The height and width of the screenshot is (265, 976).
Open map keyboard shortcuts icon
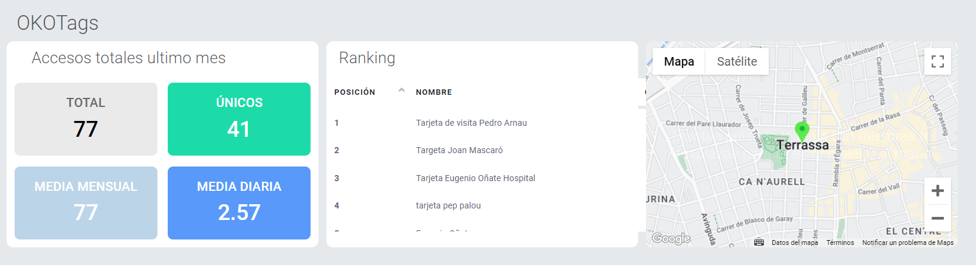tap(759, 243)
